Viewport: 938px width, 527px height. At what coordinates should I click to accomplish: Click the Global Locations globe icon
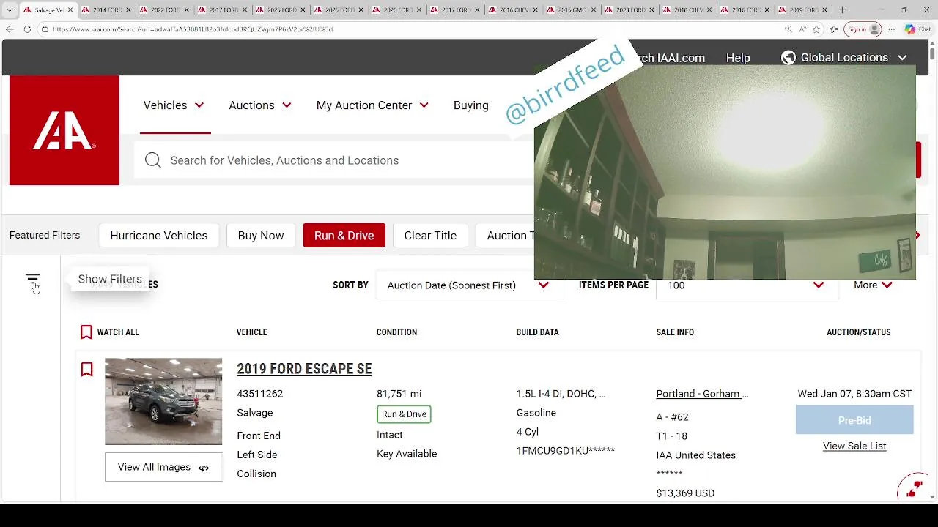click(x=789, y=58)
